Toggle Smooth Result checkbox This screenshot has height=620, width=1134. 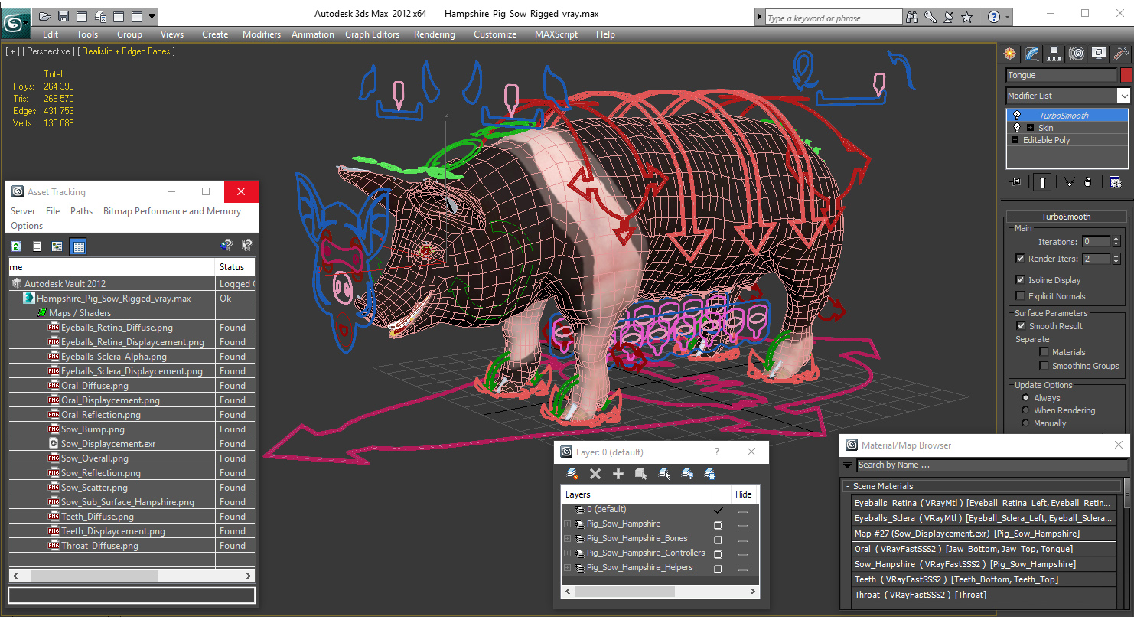pos(1020,326)
